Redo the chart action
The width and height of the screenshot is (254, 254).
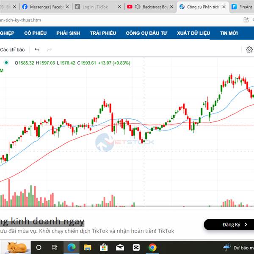tap(50, 50)
